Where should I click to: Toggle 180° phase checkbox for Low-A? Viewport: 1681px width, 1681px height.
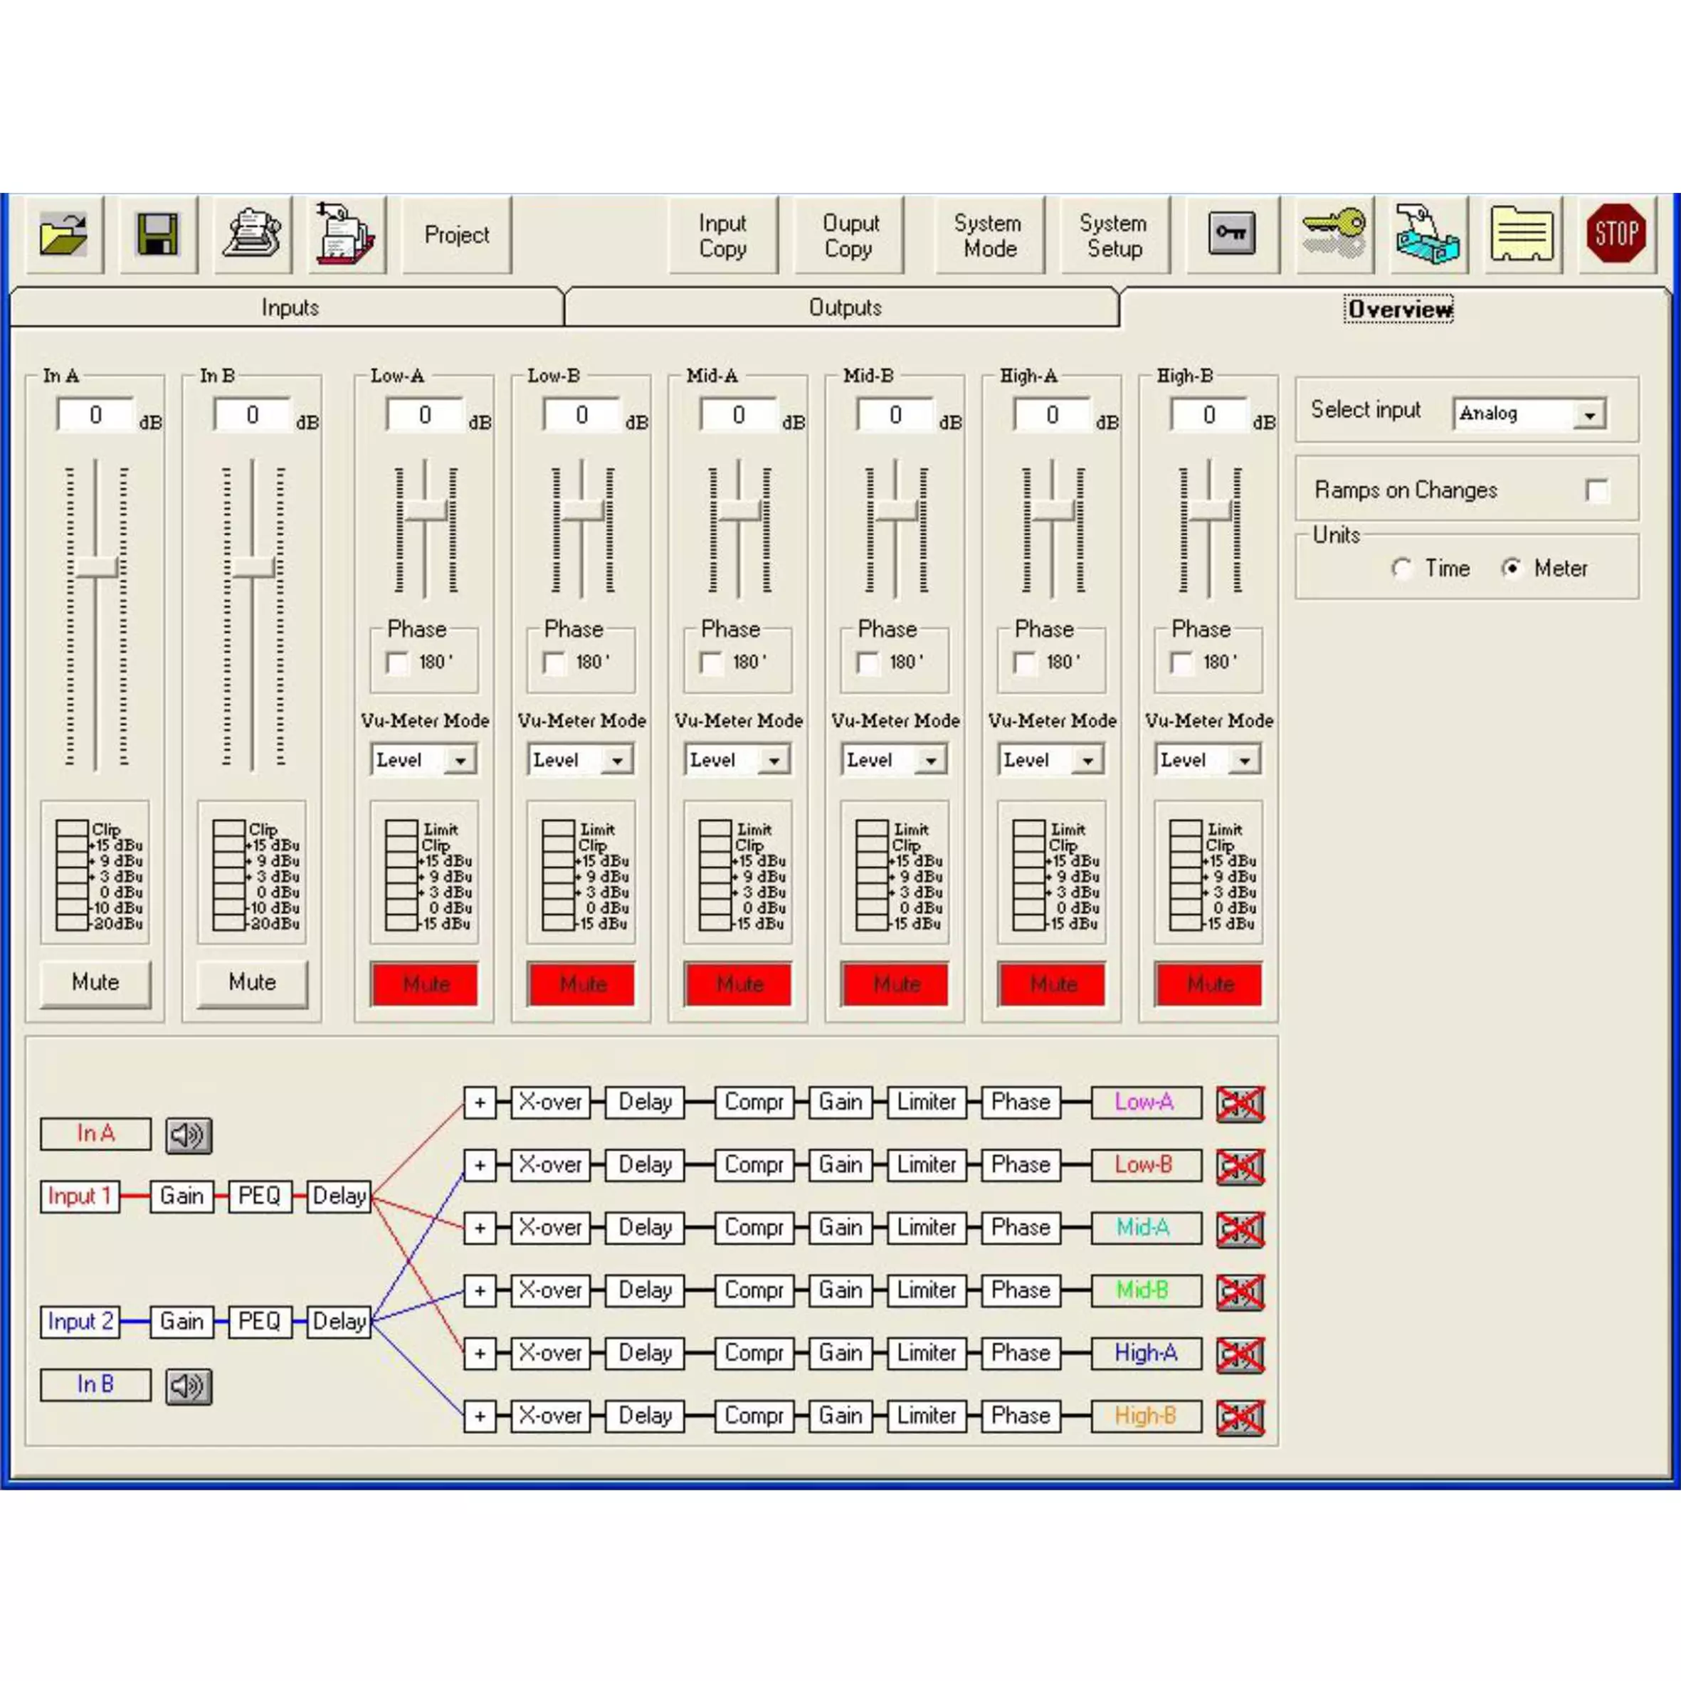pos(398,663)
